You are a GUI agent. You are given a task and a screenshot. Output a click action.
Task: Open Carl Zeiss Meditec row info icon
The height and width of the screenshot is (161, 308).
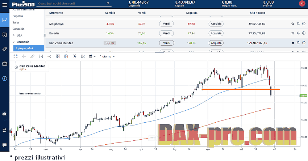(x=304, y=43)
